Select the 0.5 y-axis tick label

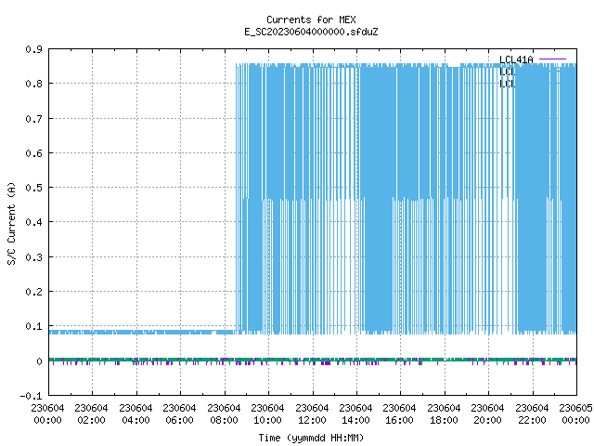tap(33, 188)
